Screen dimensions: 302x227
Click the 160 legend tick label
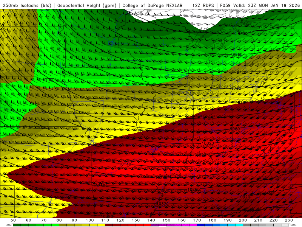coord(182,220)
